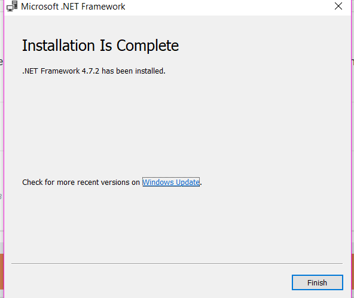Click the orange strip of the background window
This screenshot has height=298, width=354.
click(x=2, y=271)
